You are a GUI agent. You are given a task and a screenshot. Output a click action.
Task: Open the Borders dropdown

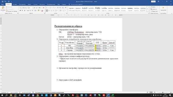(65, 11)
